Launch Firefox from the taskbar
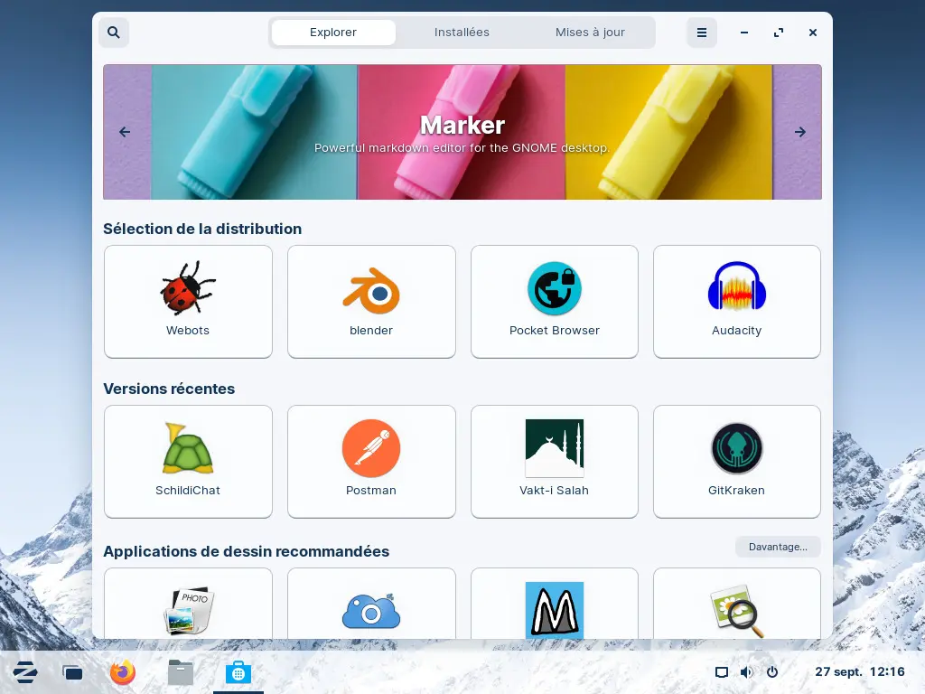The image size is (925, 694). click(123, 672)
